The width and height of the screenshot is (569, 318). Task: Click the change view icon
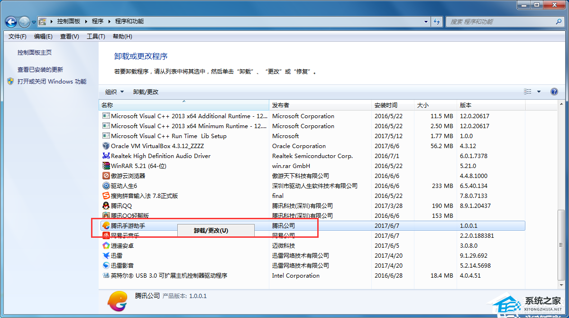(528, 92)
